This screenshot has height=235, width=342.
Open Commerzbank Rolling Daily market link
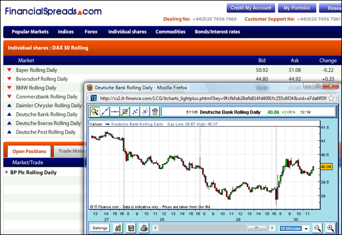[47, 96]
